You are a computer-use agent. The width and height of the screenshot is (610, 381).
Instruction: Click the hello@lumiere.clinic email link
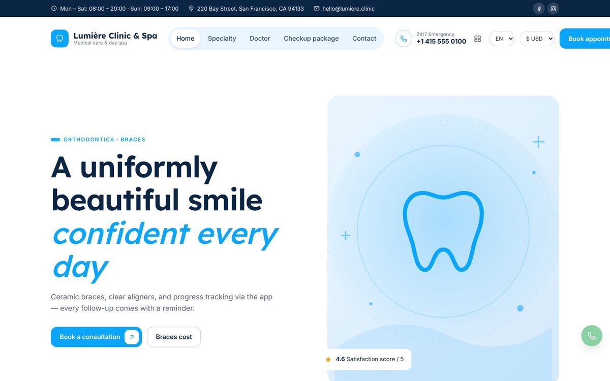(x=348, y=9)
